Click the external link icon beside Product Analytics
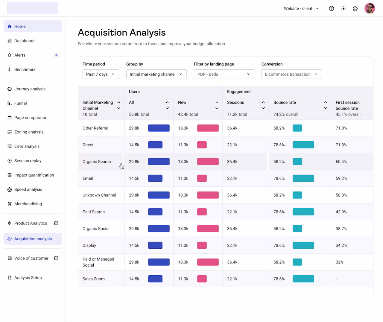This screenshot has height=322, width=383. tap(56, 223)
